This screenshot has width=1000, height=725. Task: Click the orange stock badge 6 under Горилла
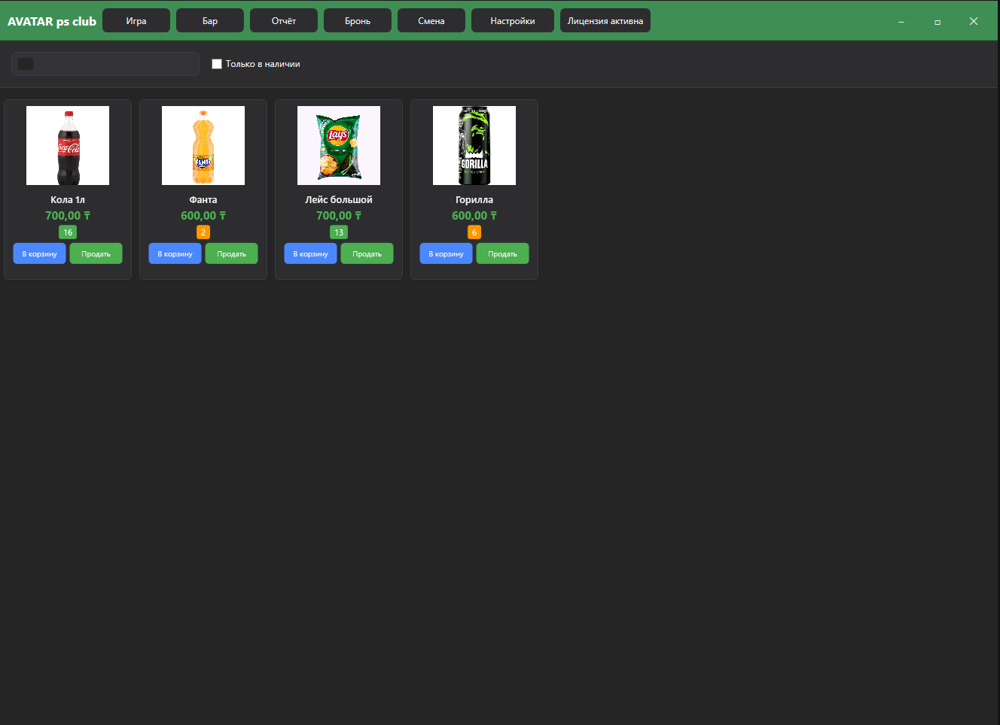[474, 232]
